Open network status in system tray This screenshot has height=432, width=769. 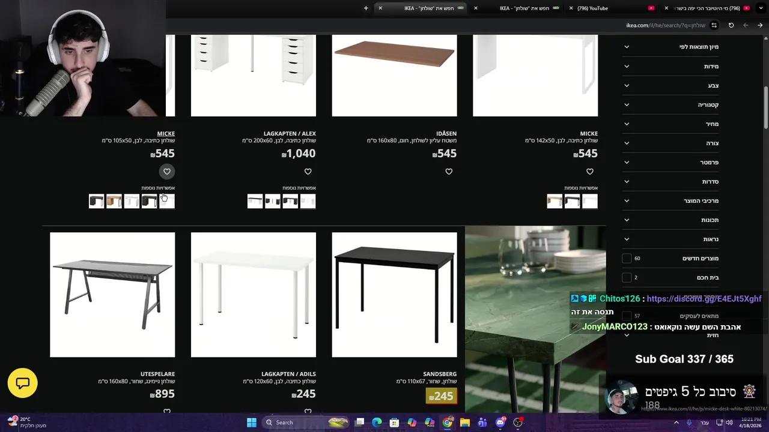719,422
